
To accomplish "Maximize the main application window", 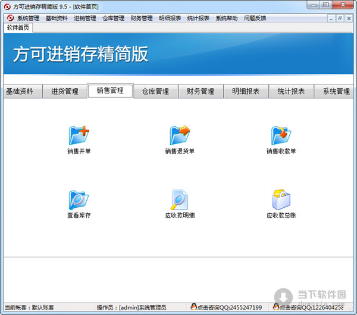I will pyautogui.click(x=326, y=5).
